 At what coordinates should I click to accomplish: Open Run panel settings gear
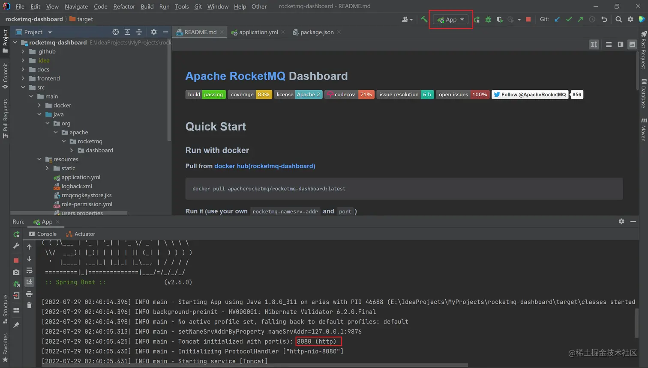(x=621, y=221)
